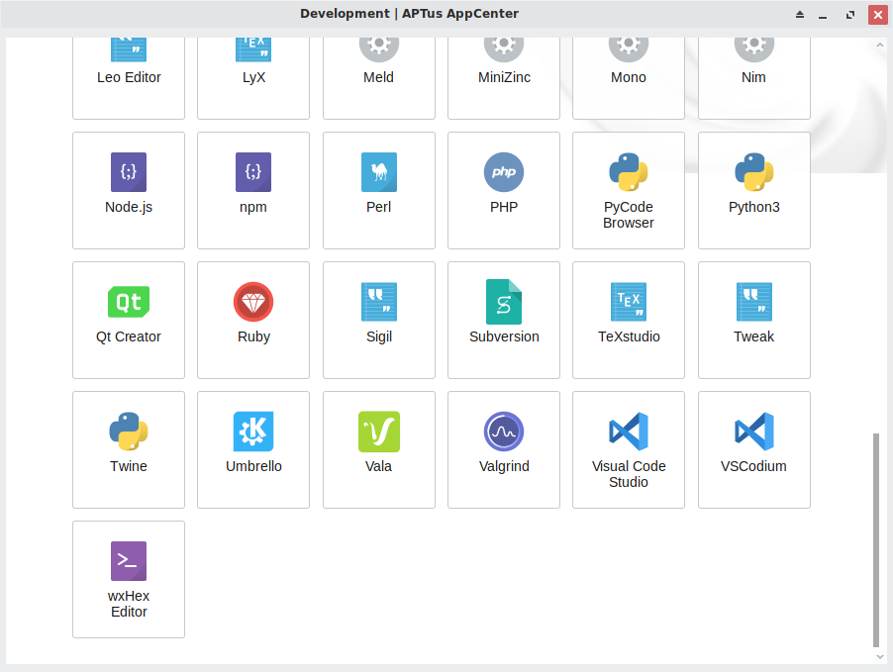The width and height of the screenshot is (893, 672).
Task: Click the Umbrello KDE gear icon
Action: [x=253, y=432]
